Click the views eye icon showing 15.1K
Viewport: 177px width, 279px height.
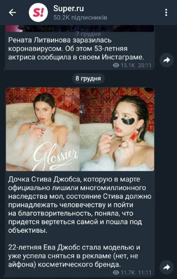[x=116, y=65]
